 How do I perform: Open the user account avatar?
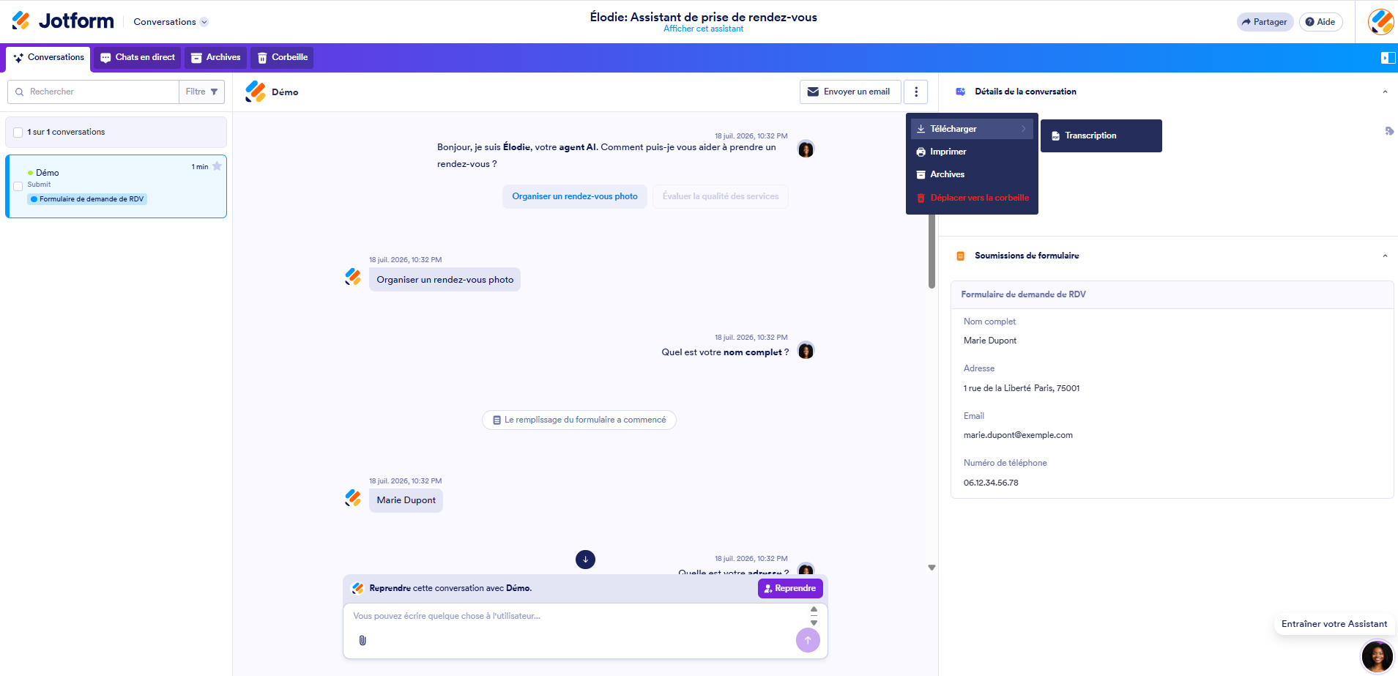pos(1380,22)
